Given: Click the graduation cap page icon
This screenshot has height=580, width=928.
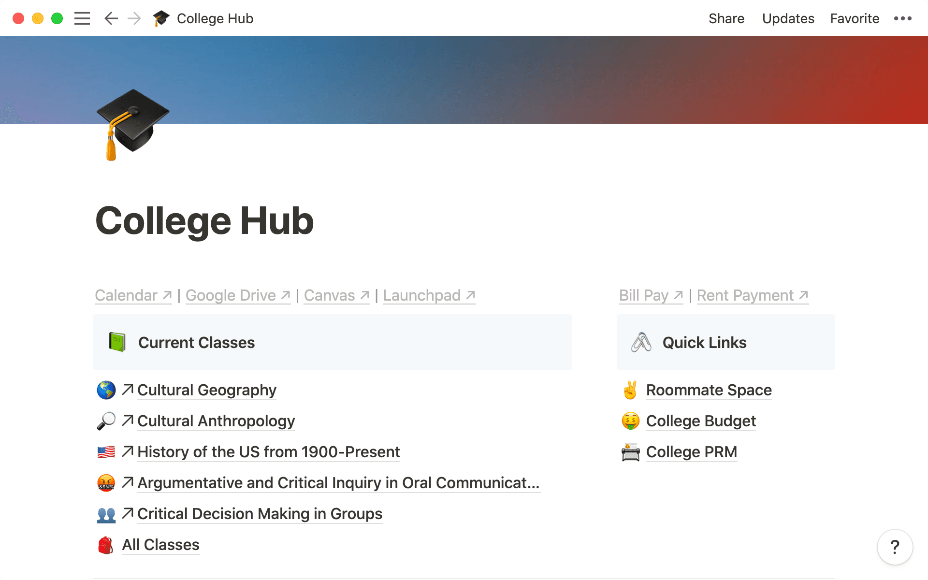Looking at the screenshot, I should tap(132, 124).
